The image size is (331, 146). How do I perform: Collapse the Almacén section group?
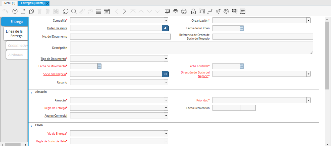(x=32, y=92)
